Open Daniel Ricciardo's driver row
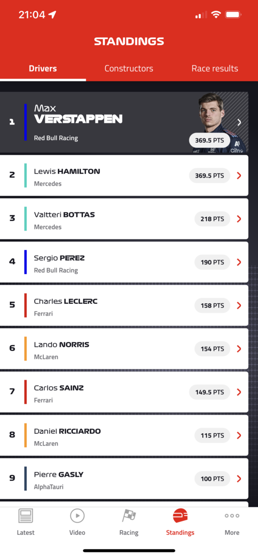258x557 pixels. pyautogui.click(x=124, y=435)
